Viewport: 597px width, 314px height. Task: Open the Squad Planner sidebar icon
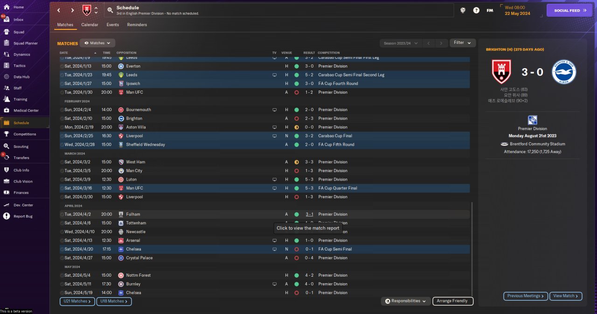[x=7, y=43]
